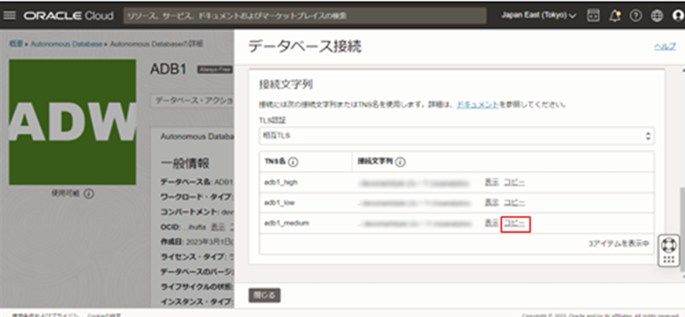Select the Autonomous Database information tab
The width and height of the screenshot is (685, 317).
(197, 136)
